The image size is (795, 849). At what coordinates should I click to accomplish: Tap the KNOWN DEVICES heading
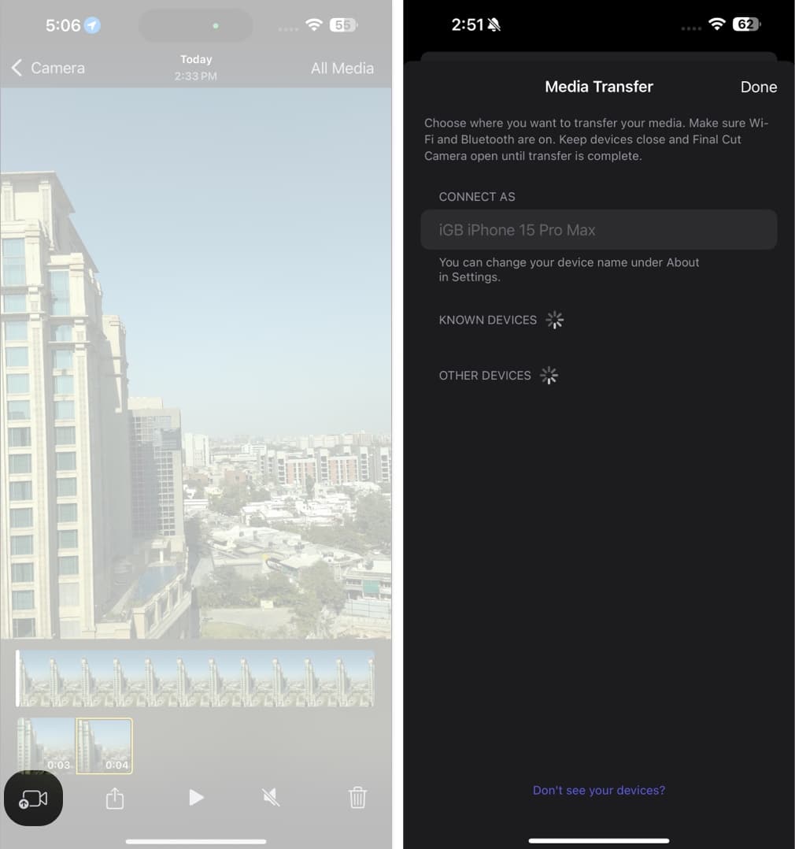click(x=487, y=320)
